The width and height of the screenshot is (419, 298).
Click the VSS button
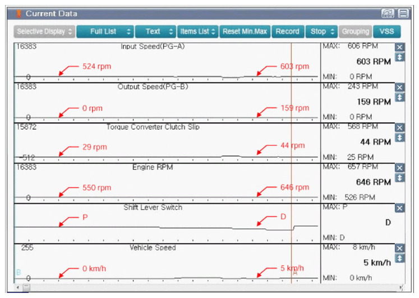pos(386,31)
